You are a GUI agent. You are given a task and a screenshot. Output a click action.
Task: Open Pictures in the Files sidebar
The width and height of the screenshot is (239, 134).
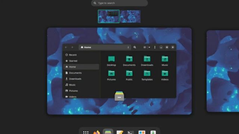pyautogui.click(x=81, y=91)
